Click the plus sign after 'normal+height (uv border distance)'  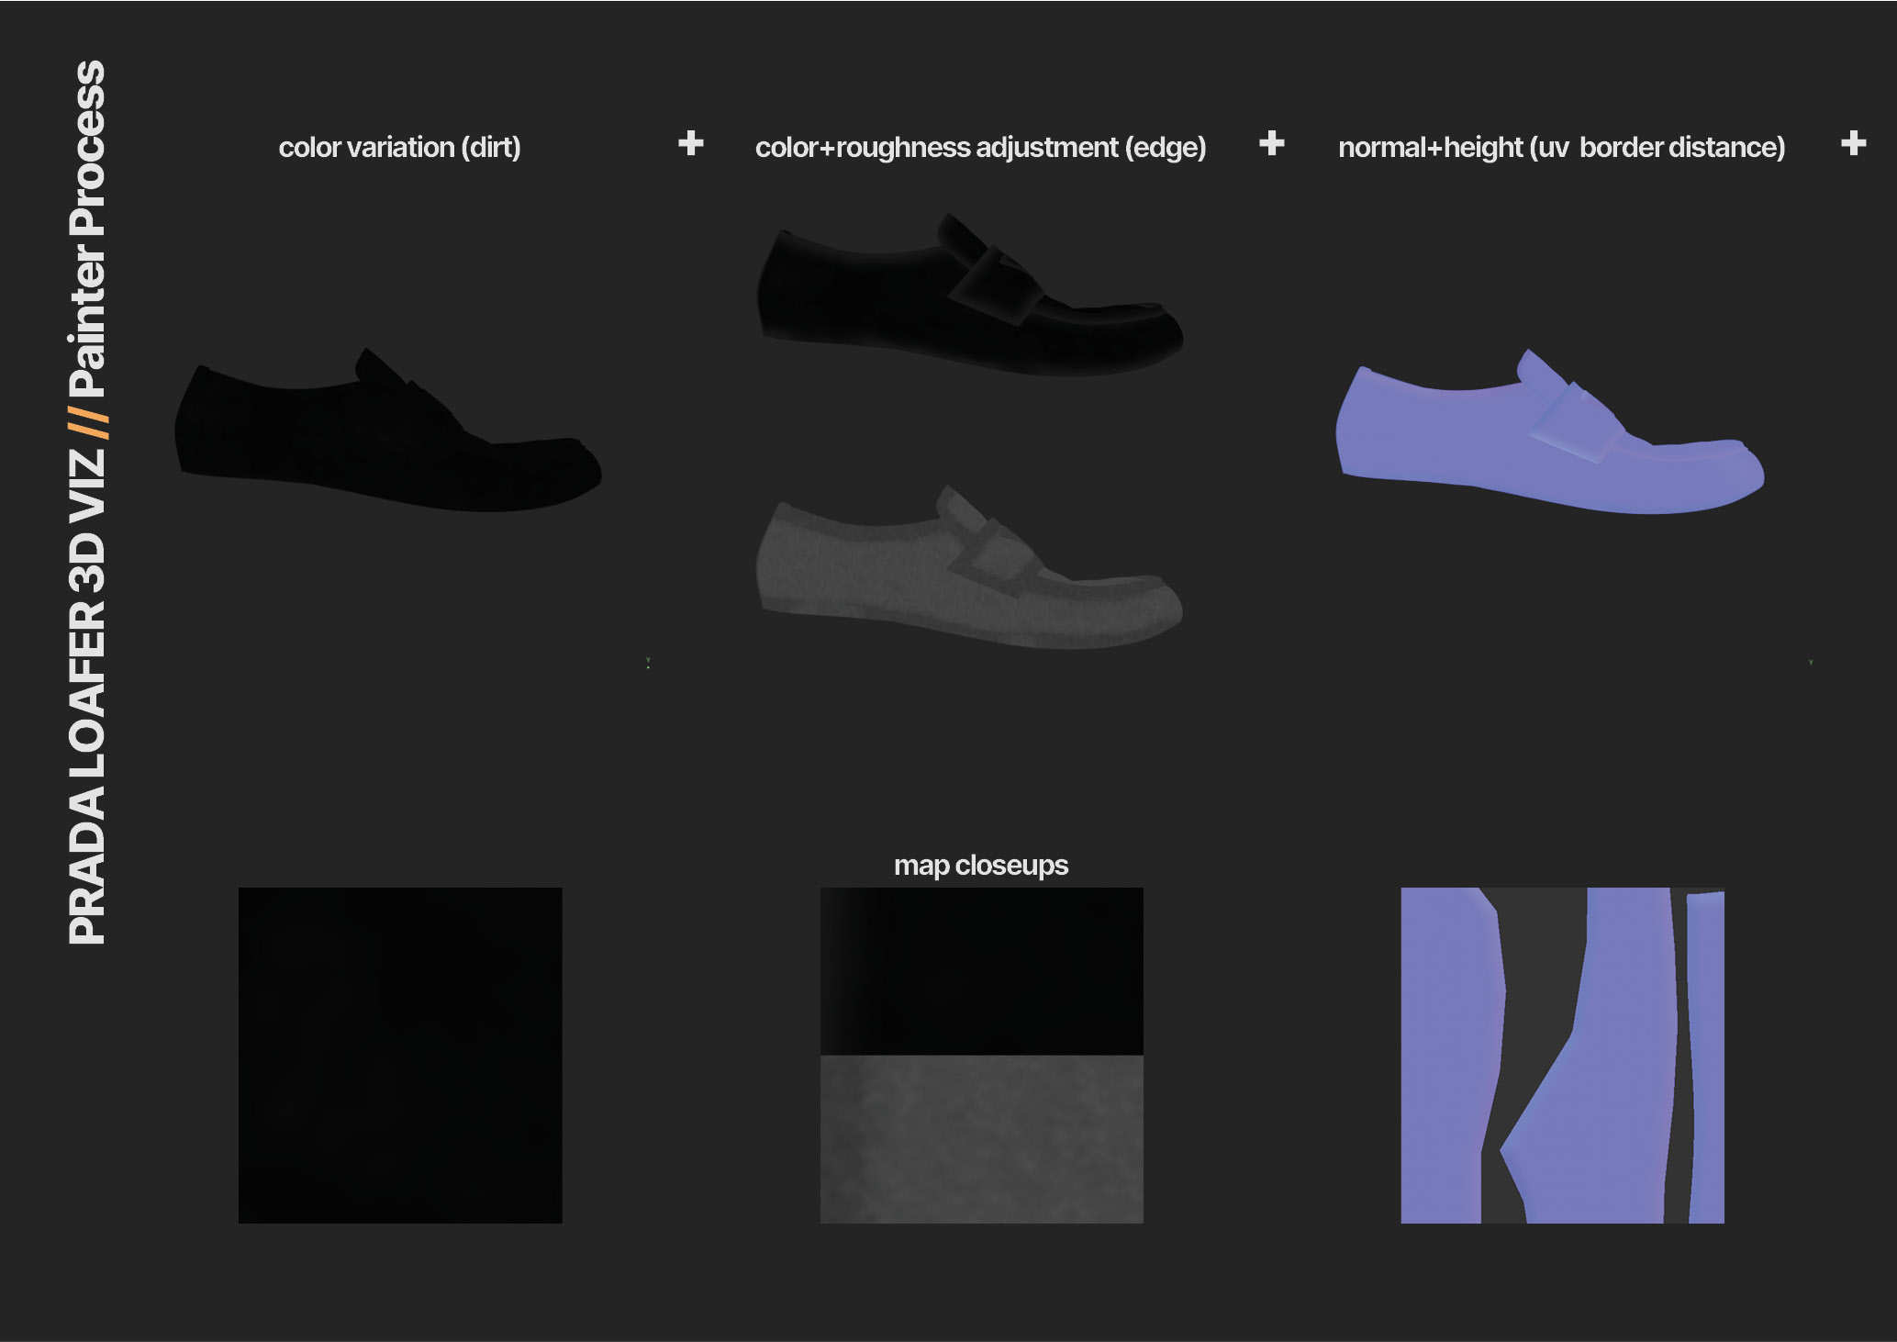pos(1854,143)
